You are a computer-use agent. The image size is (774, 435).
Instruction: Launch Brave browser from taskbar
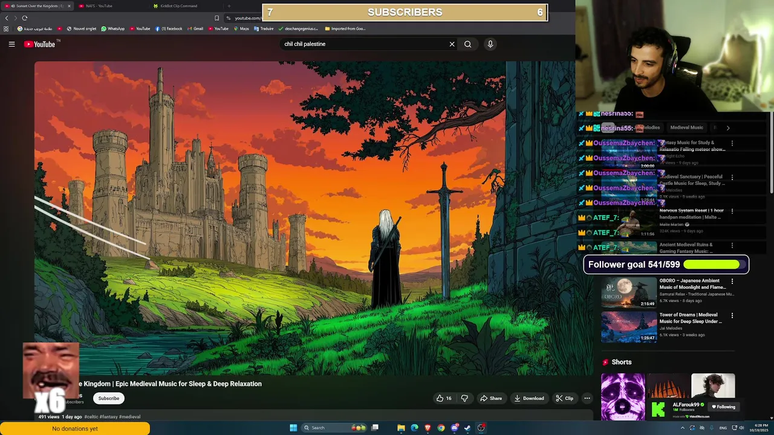point(428,428)
